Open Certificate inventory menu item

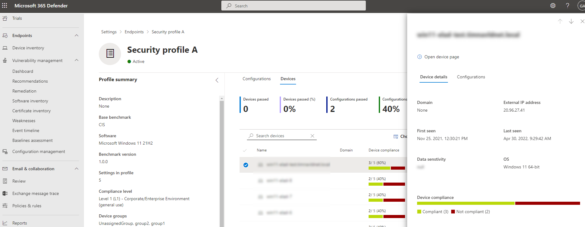31,111
